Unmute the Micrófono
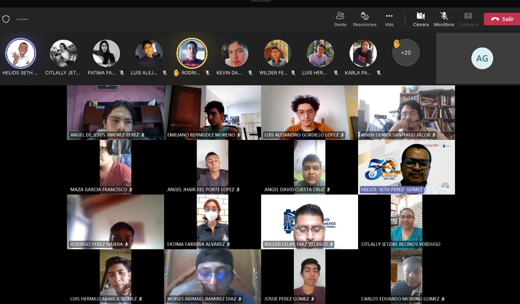Image resolution: width=520 pixels, height=304 pixels. [444, 19]
